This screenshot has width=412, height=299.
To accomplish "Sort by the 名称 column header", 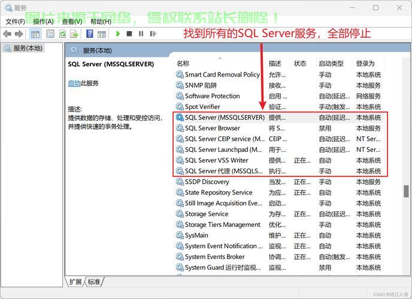I will point(183,63).
